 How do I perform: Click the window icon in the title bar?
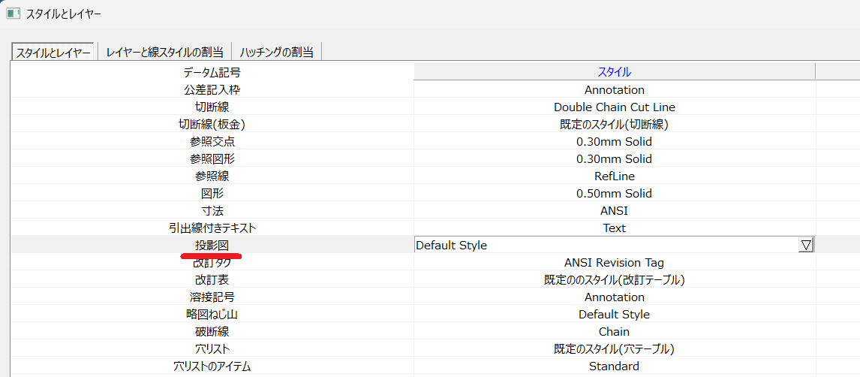click(x=13, y=14)
